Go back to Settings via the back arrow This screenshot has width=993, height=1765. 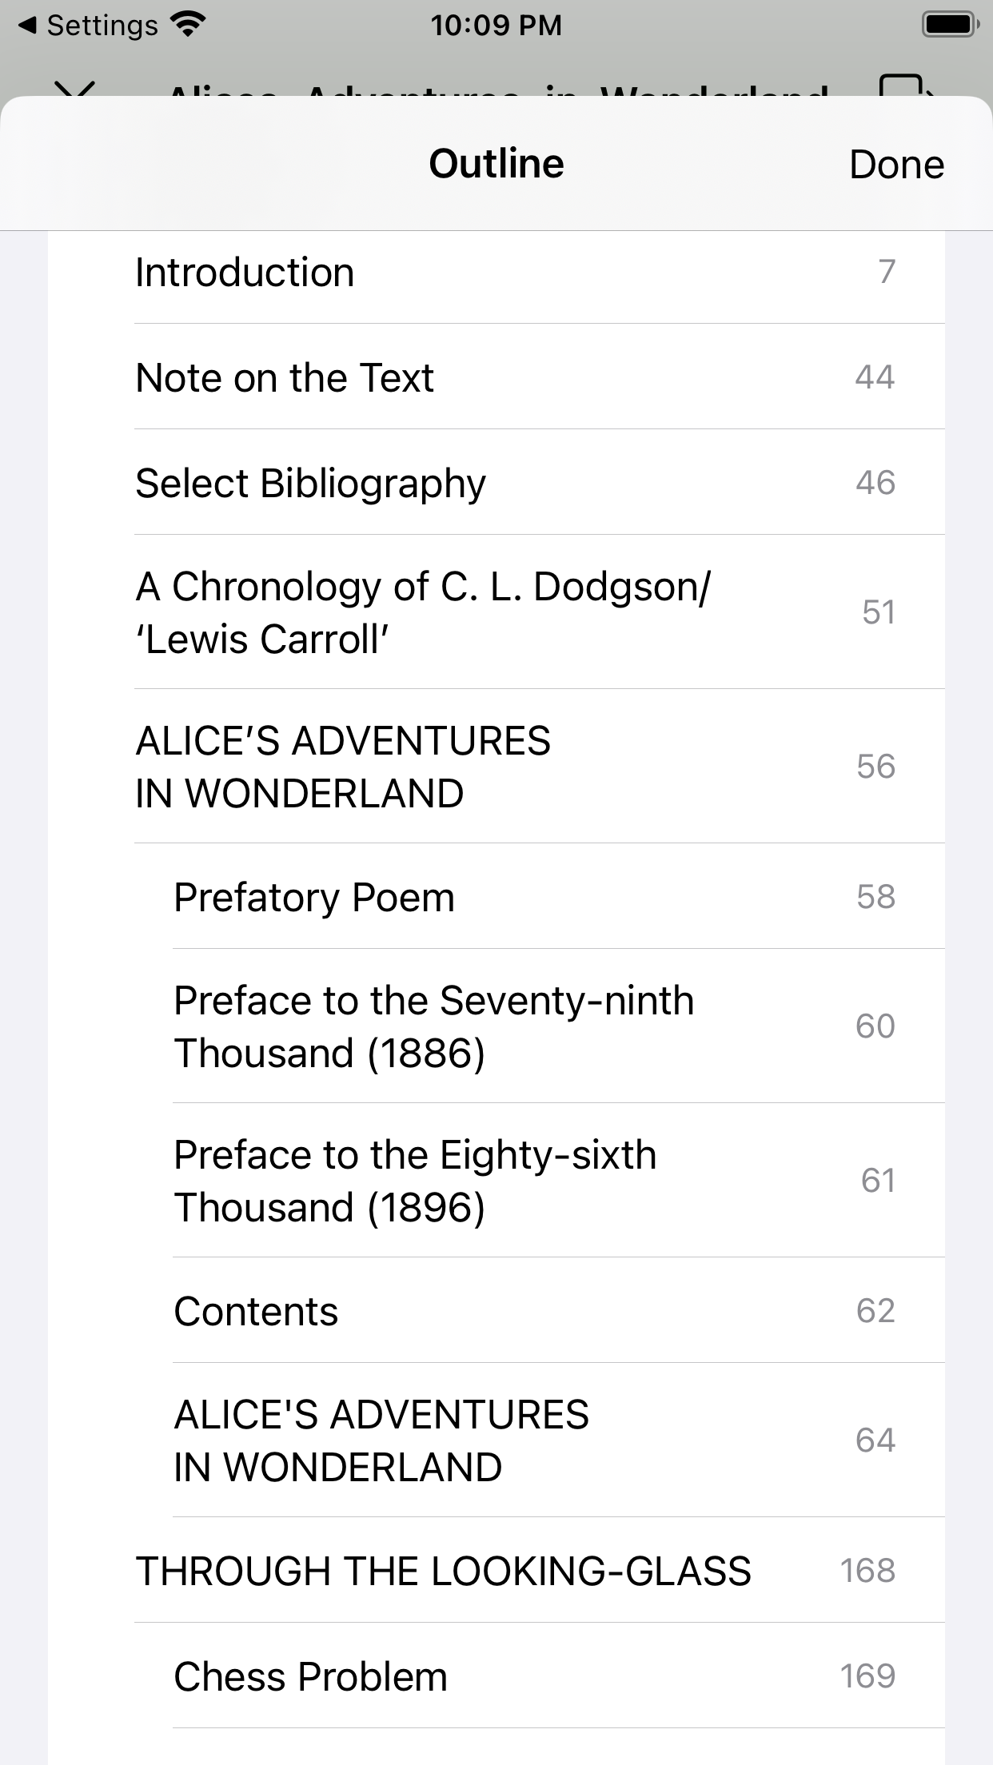[x=87, y=26]
